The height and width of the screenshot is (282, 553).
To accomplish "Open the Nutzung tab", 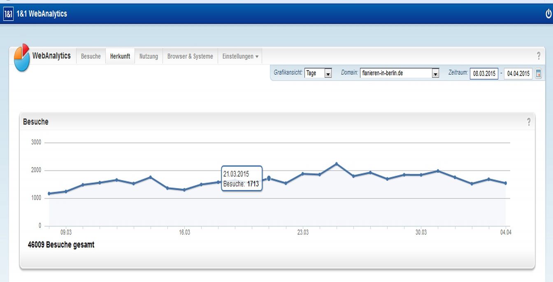I will point(149,56).
